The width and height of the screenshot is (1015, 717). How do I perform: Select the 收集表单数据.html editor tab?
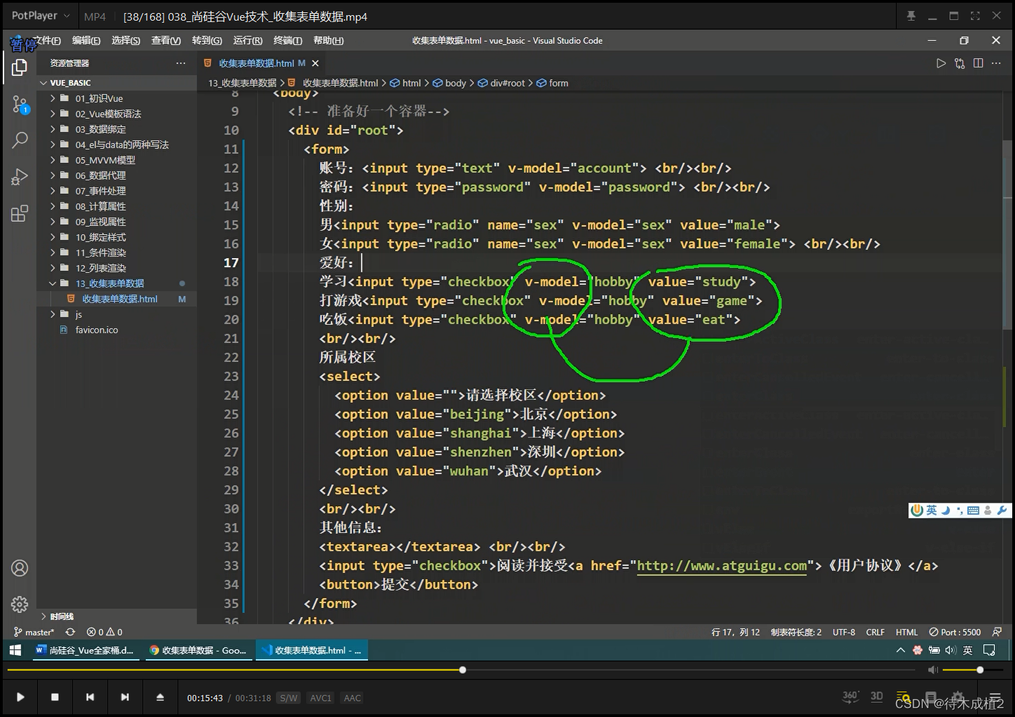click(x=256, y=63)
